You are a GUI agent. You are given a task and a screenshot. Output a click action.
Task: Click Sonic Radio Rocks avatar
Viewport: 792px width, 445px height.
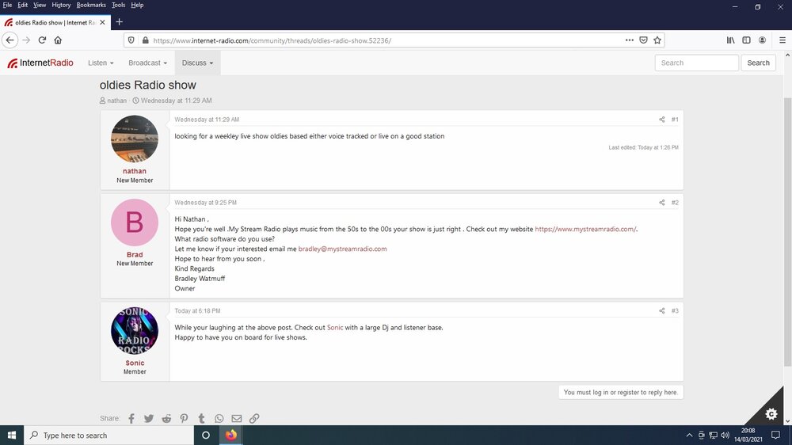(x=135, y=330)
